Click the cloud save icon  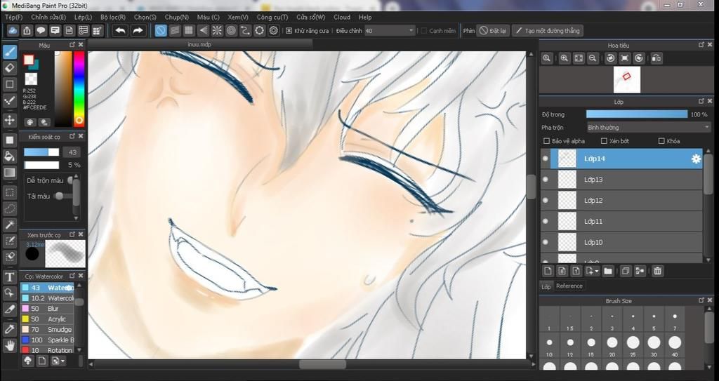tap(13, 31)
